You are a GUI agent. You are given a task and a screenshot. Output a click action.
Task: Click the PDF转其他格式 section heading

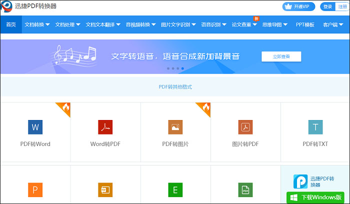pos(175,87)
